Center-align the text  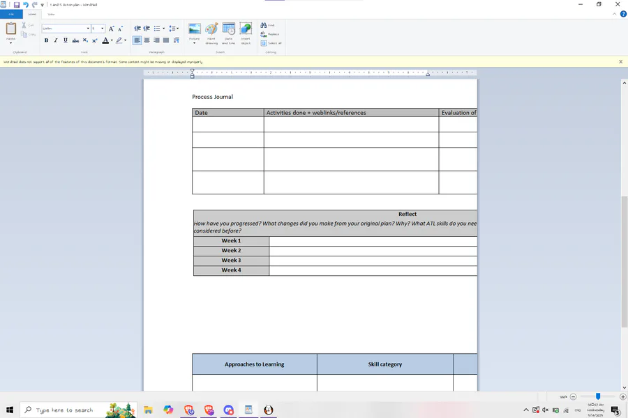click(147, 40)
